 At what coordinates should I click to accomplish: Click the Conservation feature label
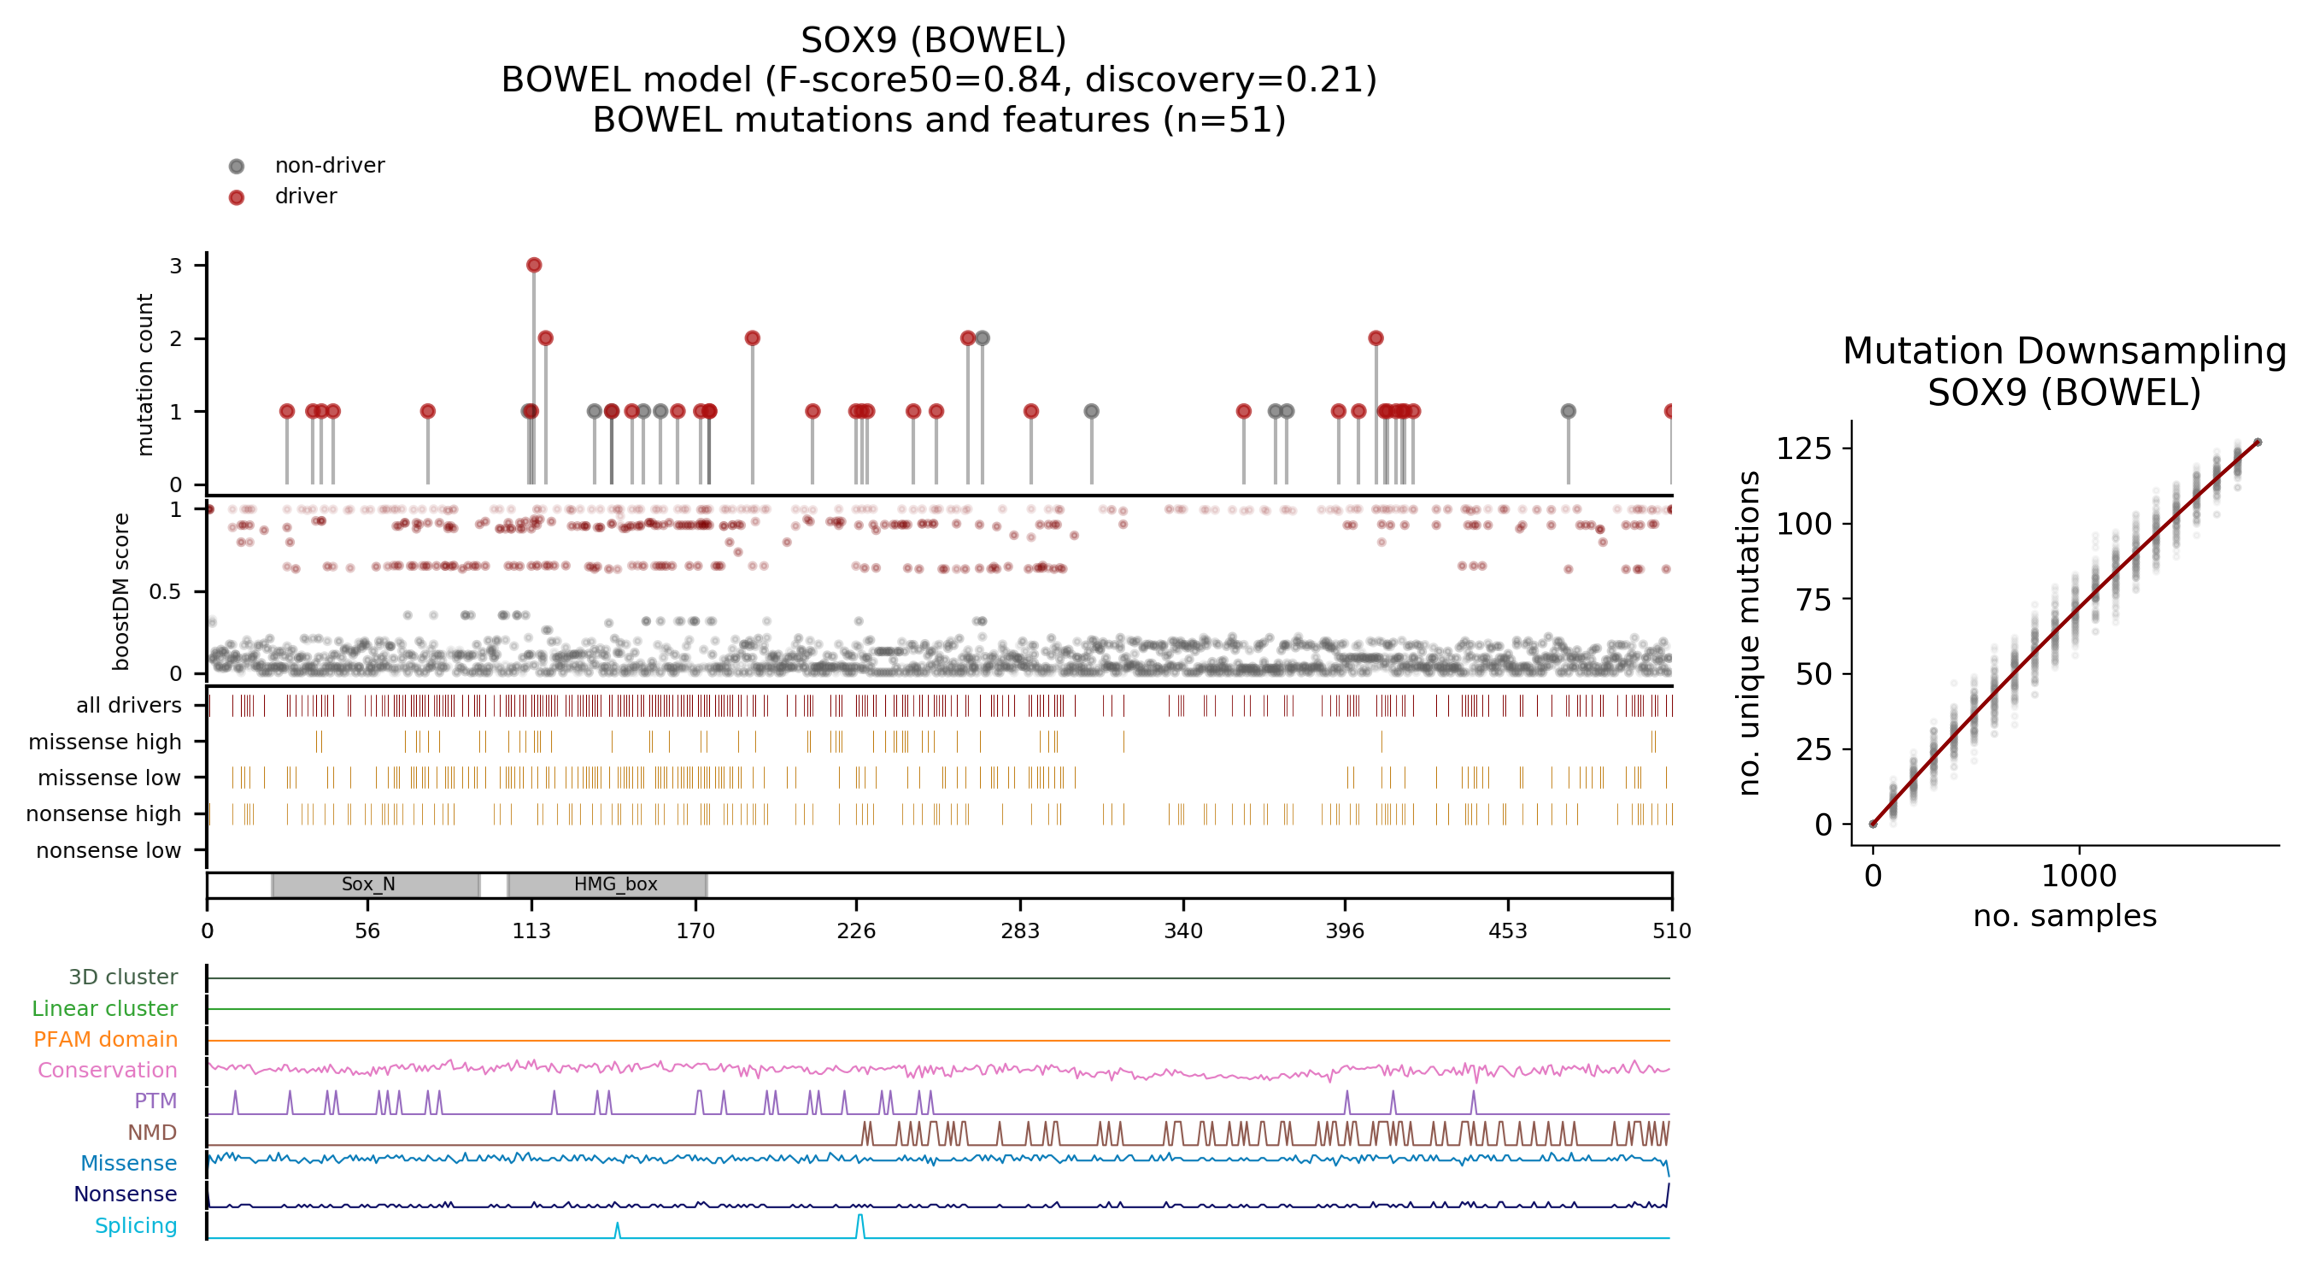pyautogui.click(x=107, y=1070)
